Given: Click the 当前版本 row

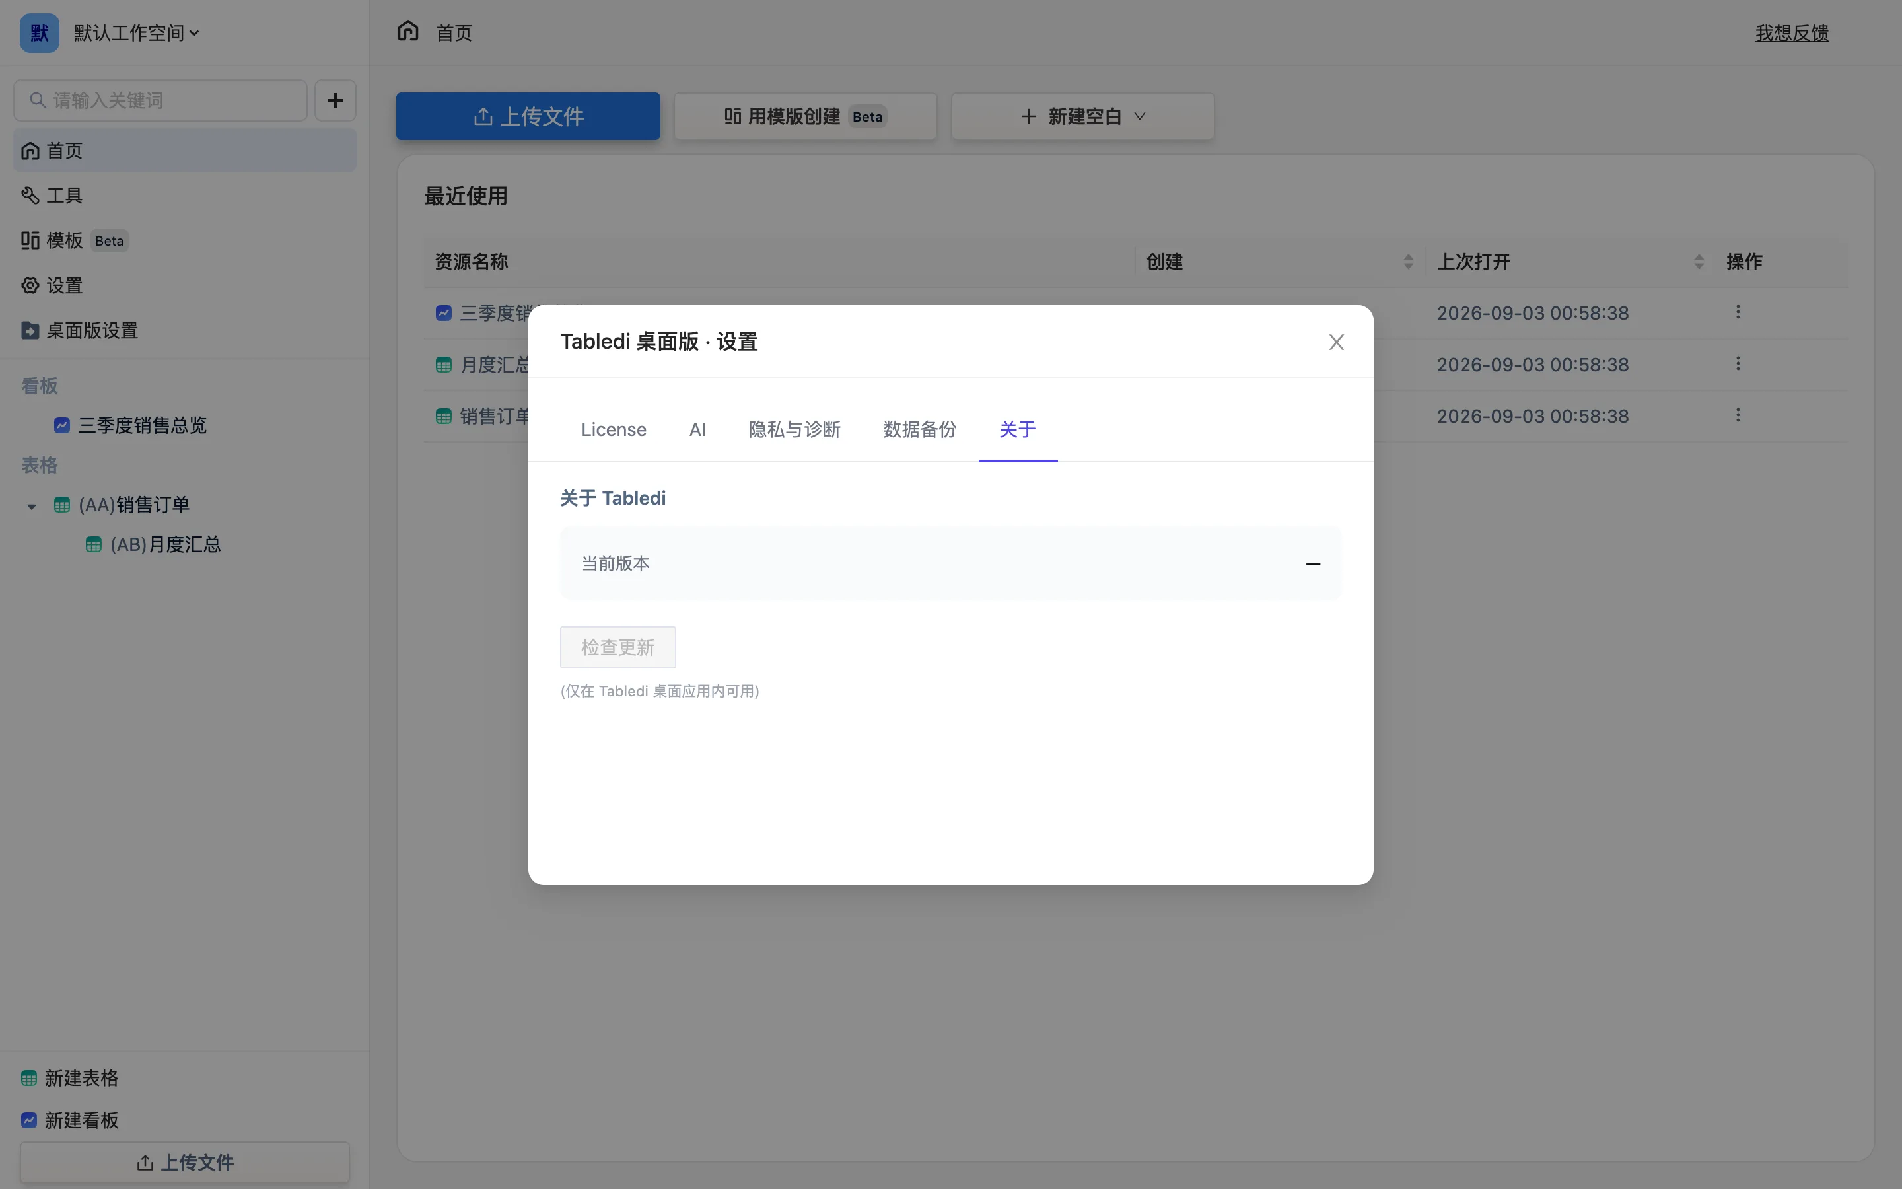Looking at the screenshot, I should (951, 563).
